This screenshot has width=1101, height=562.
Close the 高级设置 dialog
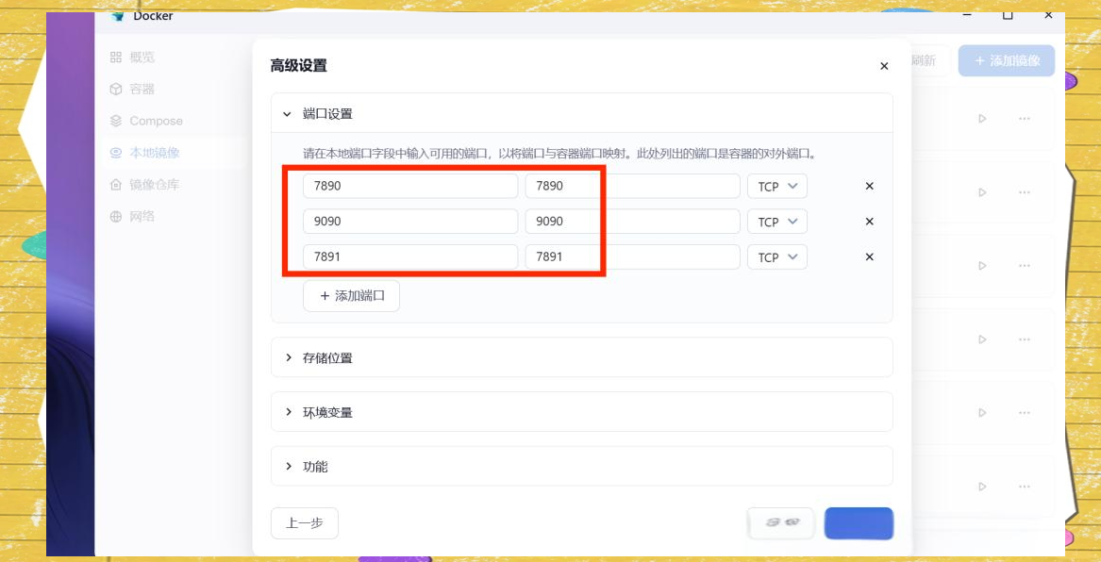click(x=884, y=66)
